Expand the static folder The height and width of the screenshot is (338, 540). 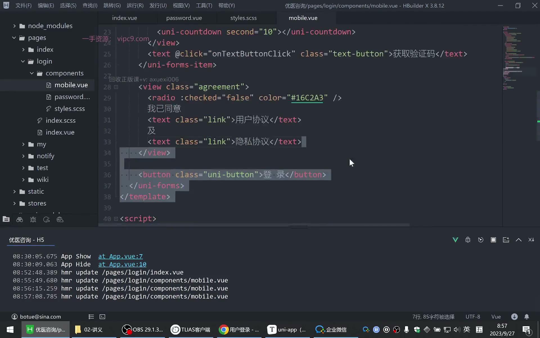[x=14, y=192]
